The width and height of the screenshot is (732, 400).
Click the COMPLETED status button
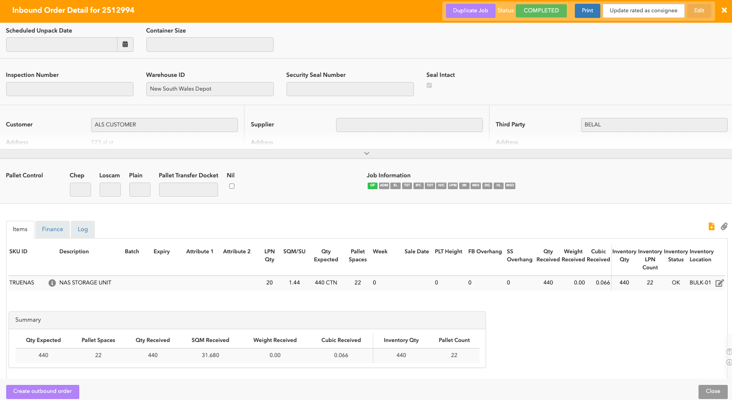click(x=541, y=10)
